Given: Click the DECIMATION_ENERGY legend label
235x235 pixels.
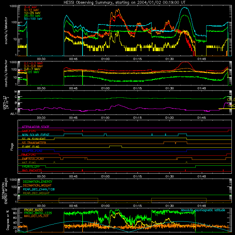Looking at the screenshot, I should tap(38, 182).
